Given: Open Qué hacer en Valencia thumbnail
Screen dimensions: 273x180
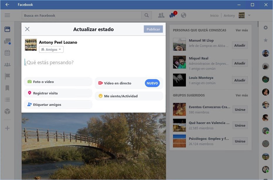Looking at the screenshot, I should (179, 125).
